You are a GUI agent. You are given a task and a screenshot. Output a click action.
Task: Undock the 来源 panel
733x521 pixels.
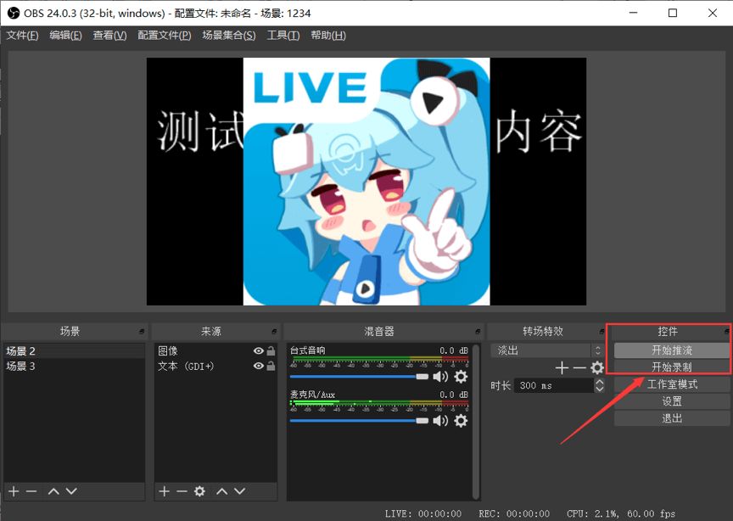(274, 332)
